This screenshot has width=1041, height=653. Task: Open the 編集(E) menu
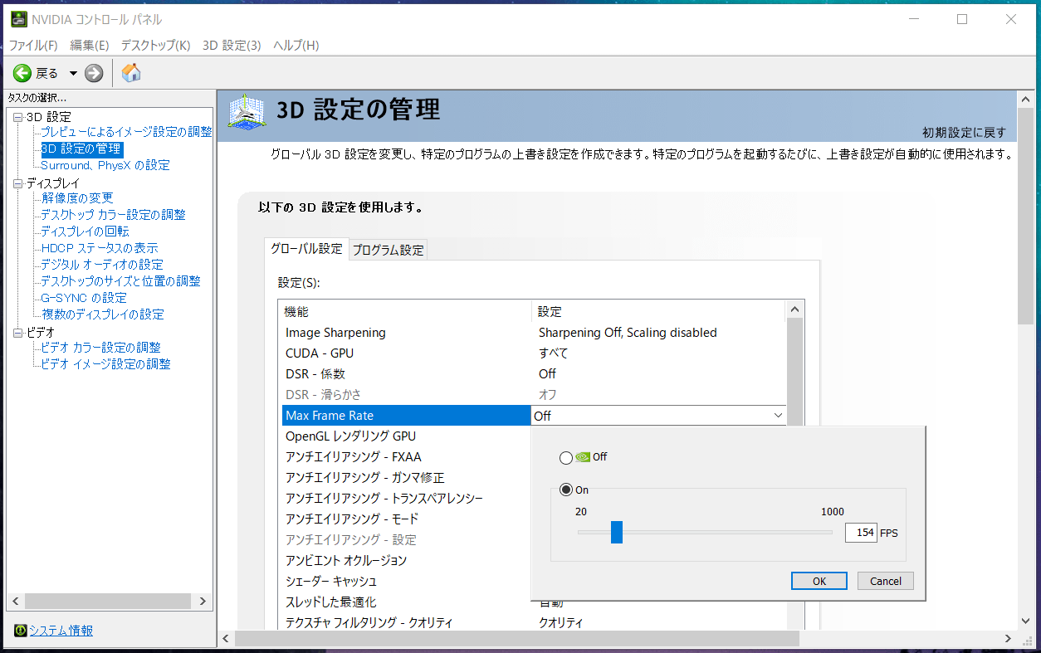[x=90, y=45]
